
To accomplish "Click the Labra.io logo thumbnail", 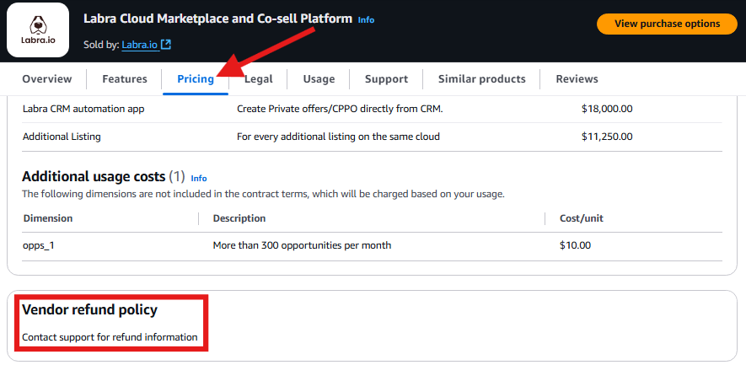I will click(38, 30).
